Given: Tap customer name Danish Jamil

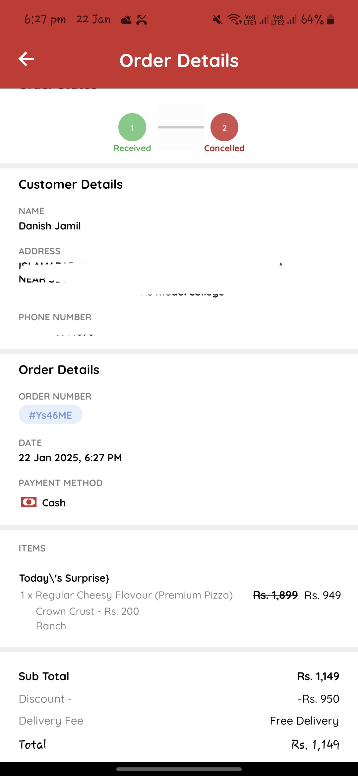Looking at the screenshot, I should click(x=50, y=226).
